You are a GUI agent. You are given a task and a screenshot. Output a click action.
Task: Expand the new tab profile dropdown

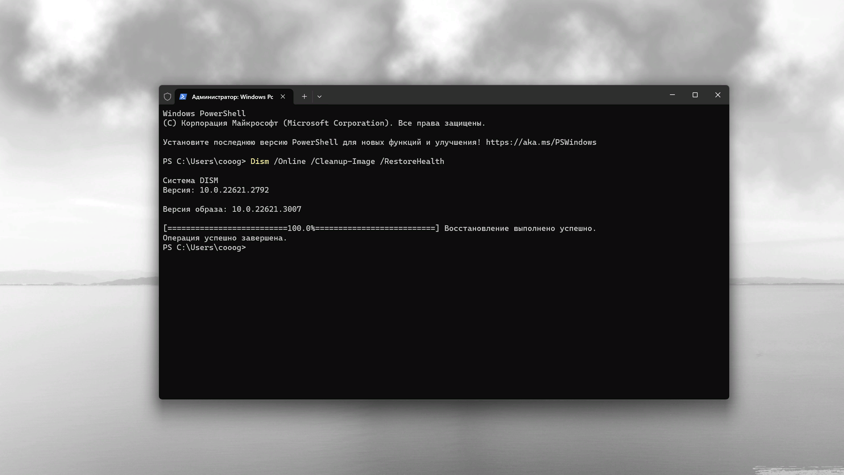(319, 97)
